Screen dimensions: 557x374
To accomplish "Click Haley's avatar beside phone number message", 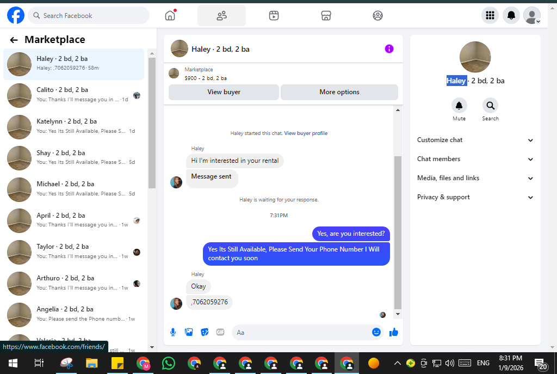I will 176,304.
